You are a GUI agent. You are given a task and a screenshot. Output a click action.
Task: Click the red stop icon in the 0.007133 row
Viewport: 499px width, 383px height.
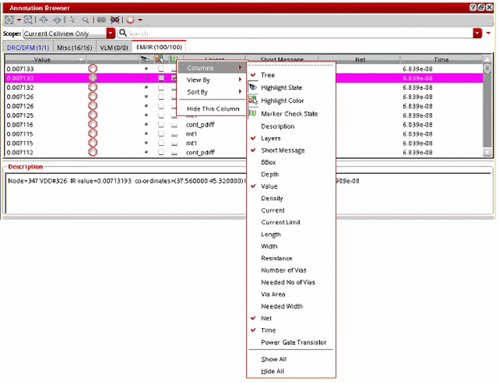pyautogui.click(x=93, y=69)
